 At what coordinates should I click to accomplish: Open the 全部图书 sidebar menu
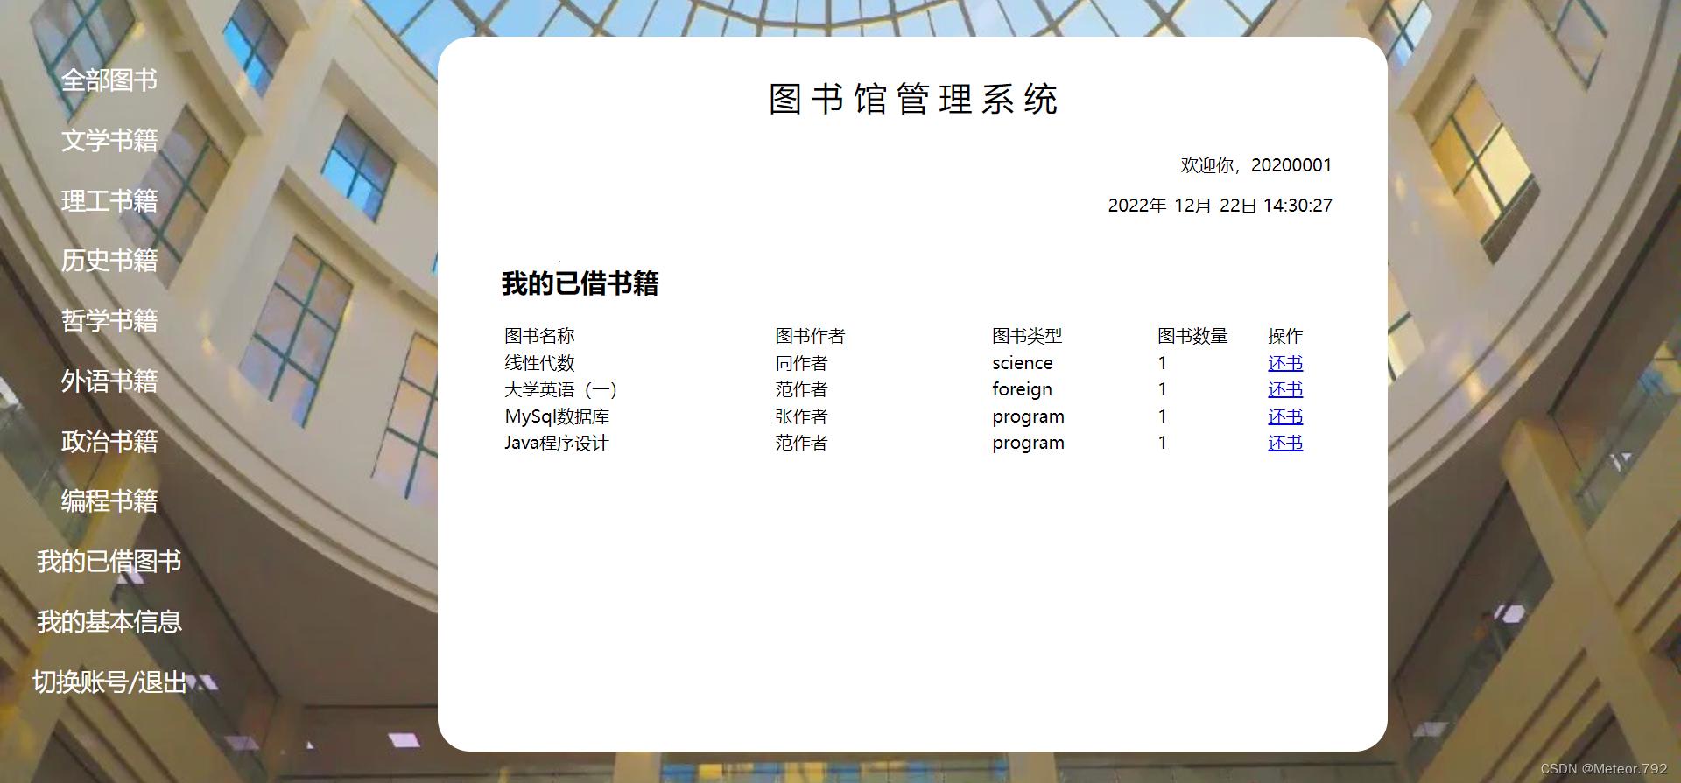click(x=109, y=80)
